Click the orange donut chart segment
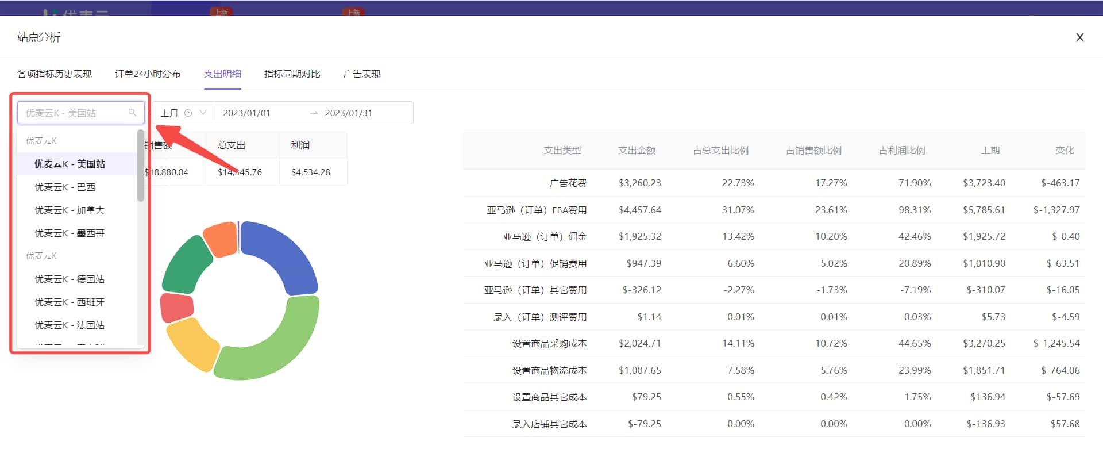1103x449 pixels. tap(221, 238)
